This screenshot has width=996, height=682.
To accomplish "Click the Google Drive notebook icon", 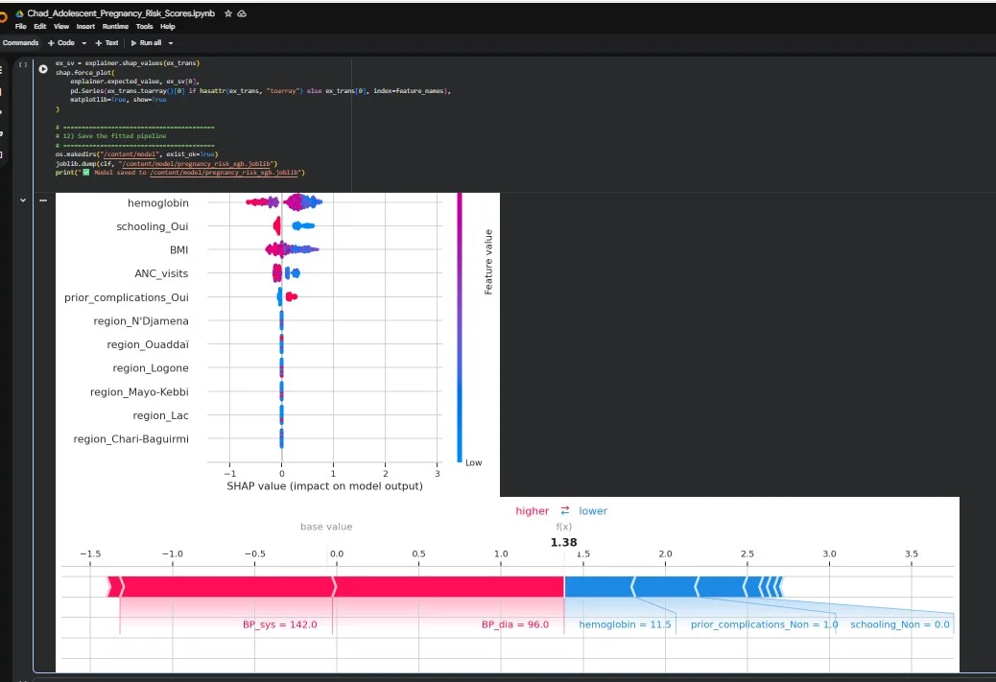I will [19, 14].
